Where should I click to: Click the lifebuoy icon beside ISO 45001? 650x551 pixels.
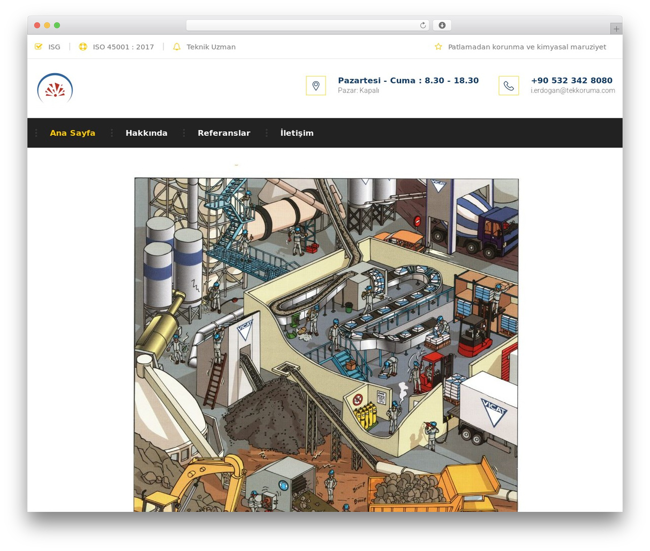pos(83,47)
